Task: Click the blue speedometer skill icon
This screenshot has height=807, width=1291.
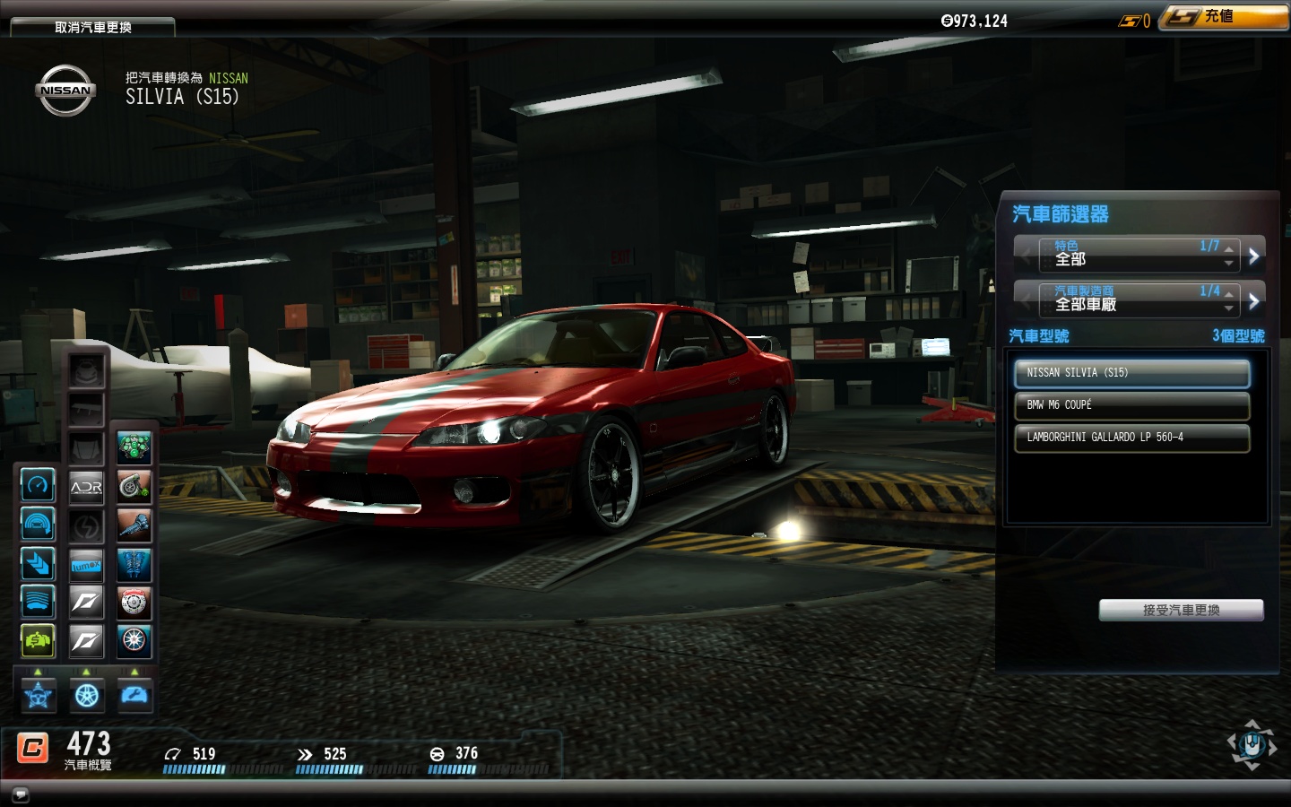Action: click(x=38, y=486)
